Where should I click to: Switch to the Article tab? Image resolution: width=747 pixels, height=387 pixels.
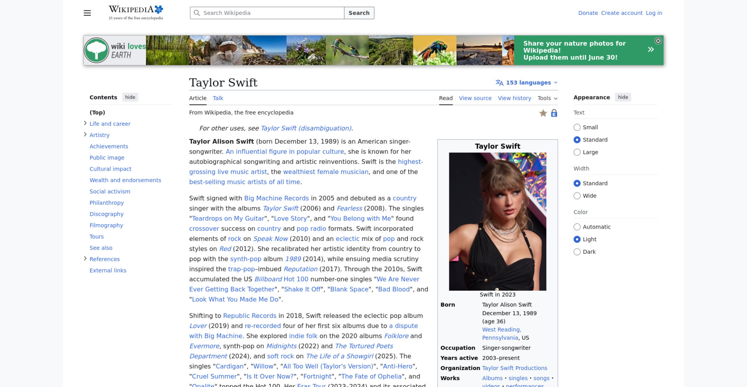[x=198, y=98]
